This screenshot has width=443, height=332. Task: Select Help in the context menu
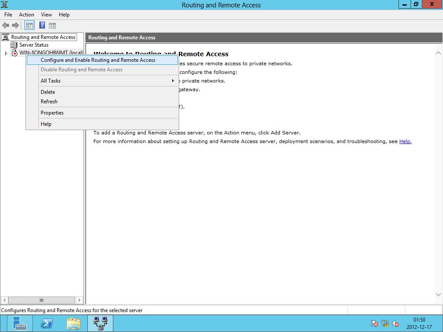tap(102, 124)
